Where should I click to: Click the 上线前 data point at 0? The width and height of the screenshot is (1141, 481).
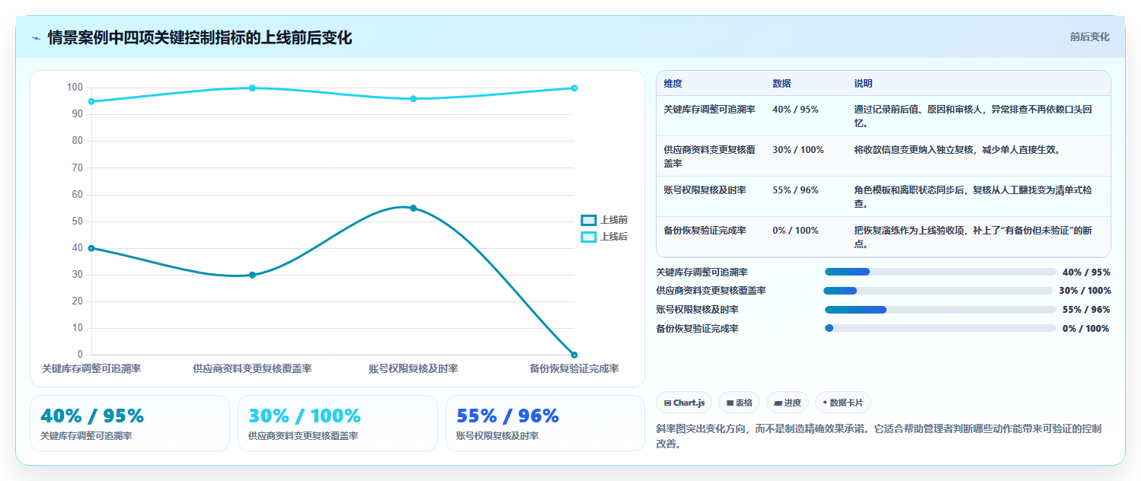(x=574, y=355)
